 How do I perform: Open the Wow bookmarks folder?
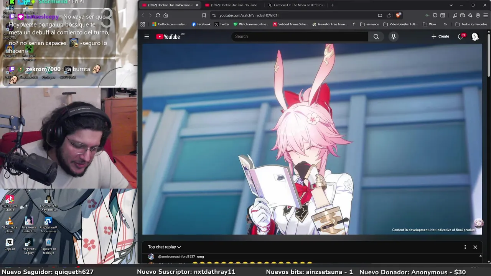429,24
